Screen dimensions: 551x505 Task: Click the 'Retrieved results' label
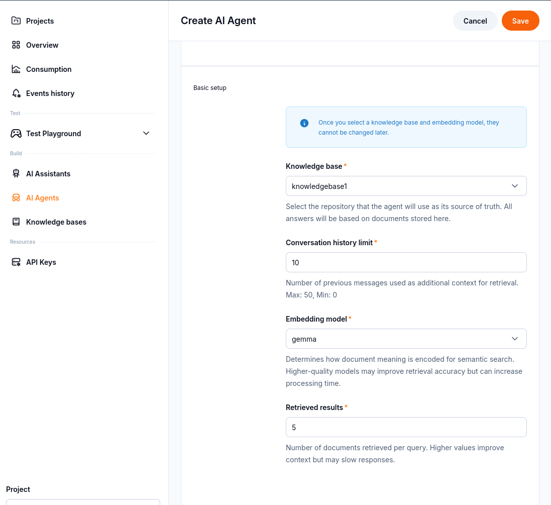[x=314, y=407]
